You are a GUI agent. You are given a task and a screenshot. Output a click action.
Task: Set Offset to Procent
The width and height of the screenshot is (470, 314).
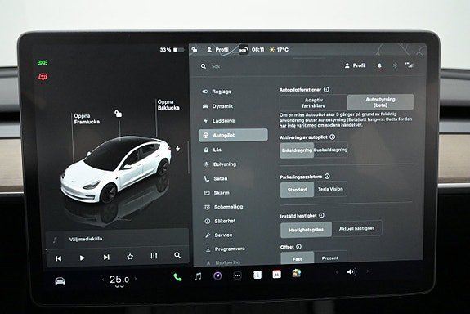(x=330, y=258)
